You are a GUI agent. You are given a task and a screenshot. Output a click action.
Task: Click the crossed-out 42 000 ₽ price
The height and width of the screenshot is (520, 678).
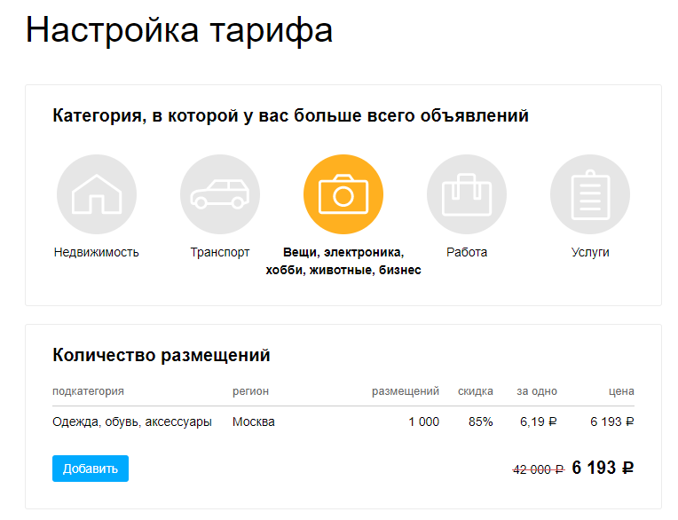(539, 469)
